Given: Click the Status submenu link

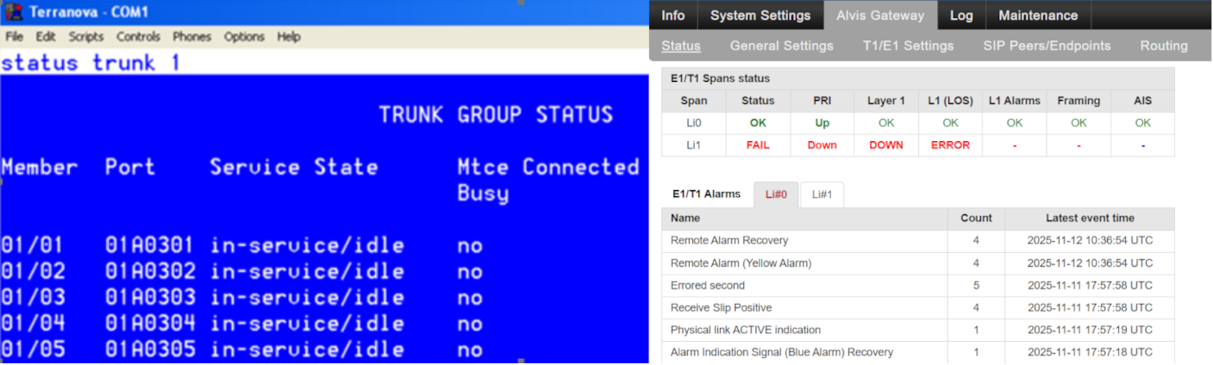Looking at the screenshot, I should (x=681, y=46).
